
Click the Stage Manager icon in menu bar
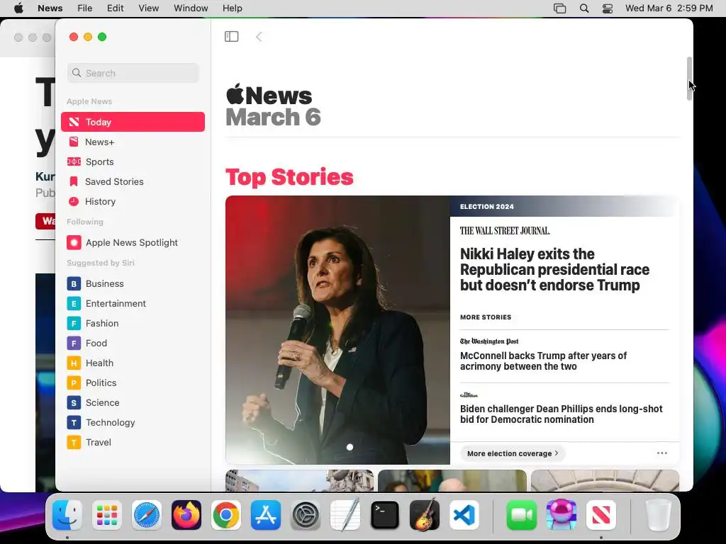(x=560, y=8)
